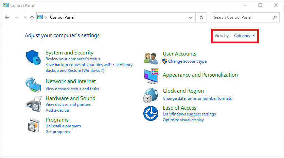Click Change date, time, or number formats
Screen dimensions: 284x158
point(197,98)
